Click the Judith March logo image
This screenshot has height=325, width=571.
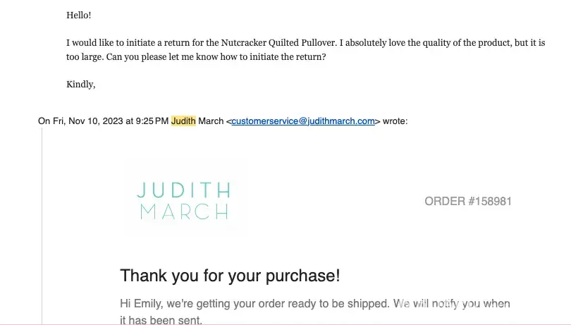point(185,201)
